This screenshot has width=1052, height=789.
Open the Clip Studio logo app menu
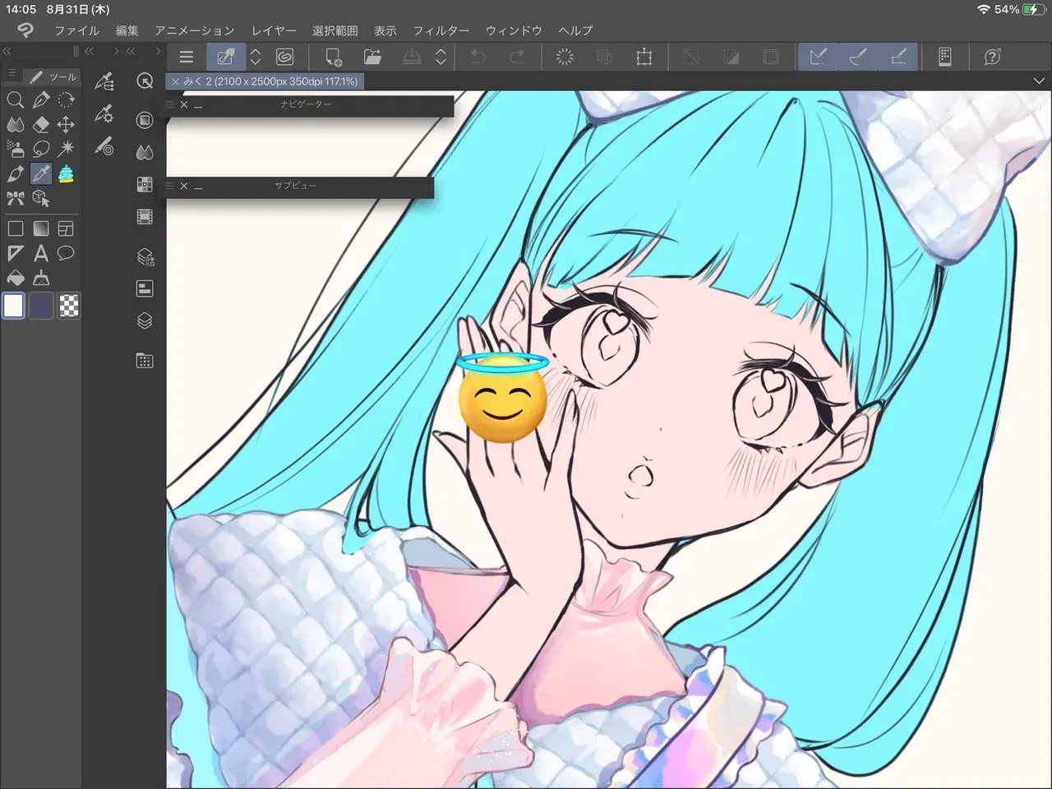[x=25, y=30]
